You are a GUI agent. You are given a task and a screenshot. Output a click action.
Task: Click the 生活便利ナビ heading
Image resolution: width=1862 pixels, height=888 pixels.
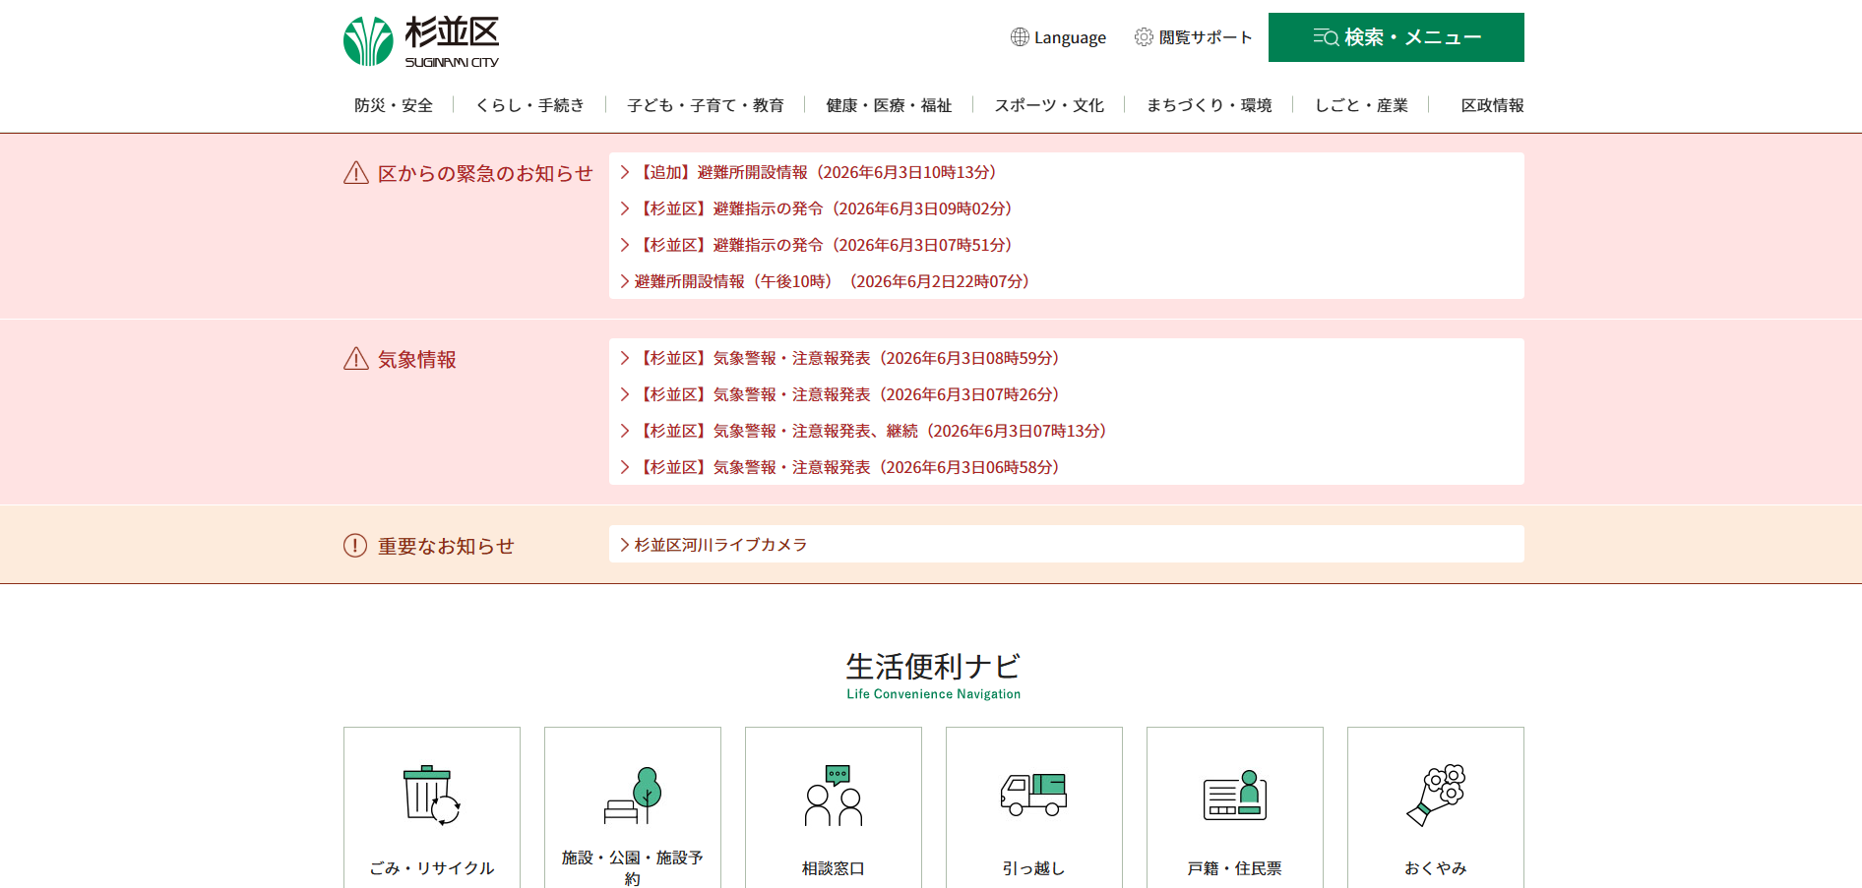933,667
